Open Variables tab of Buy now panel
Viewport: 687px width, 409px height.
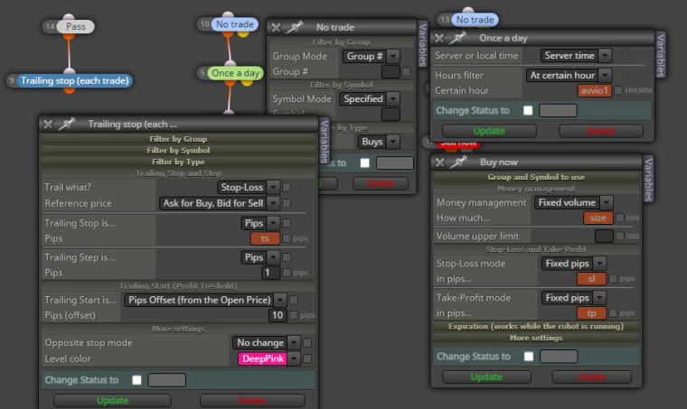click(648, 179)
